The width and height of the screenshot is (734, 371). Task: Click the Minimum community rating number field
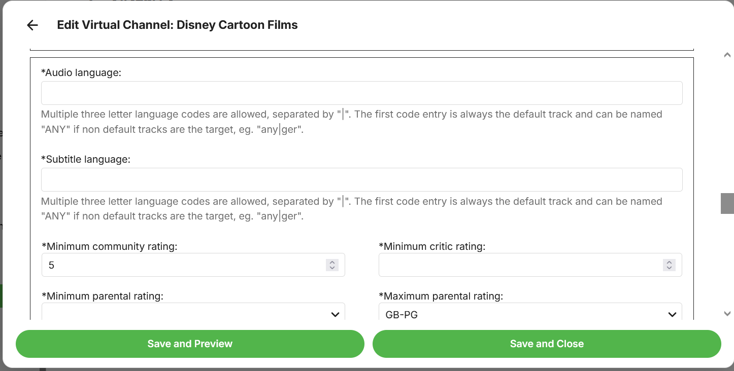point(183,265)
